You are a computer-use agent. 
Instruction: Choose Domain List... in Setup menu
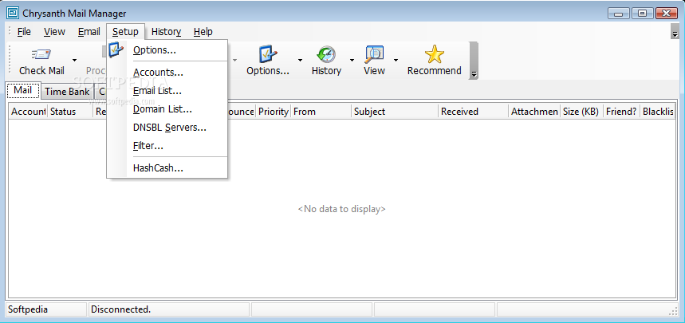pos(167,109)
